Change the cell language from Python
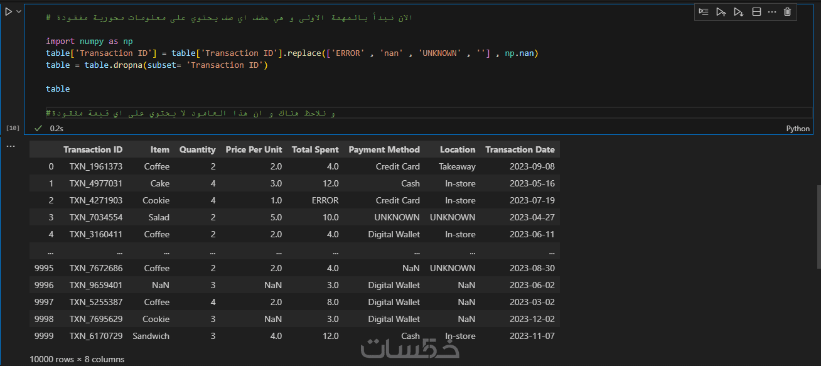 click(x=798, y=129)
